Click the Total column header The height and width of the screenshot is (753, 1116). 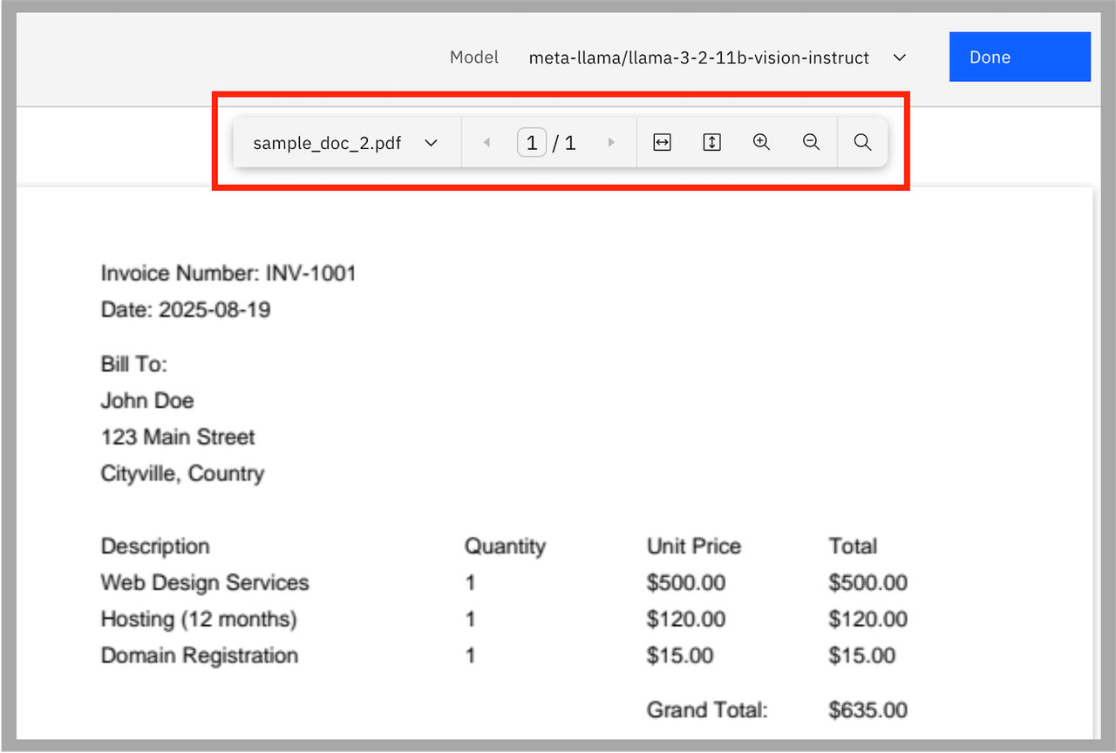[853, 546]
